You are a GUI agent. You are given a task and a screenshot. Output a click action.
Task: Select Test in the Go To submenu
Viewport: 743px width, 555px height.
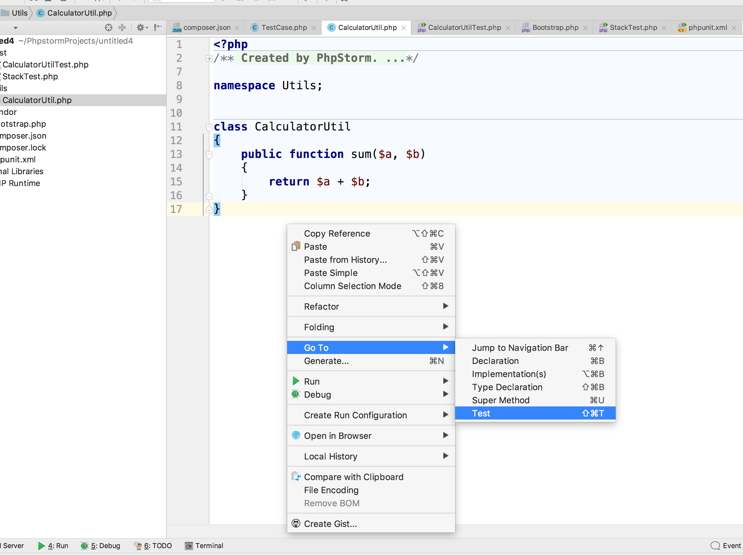535,413
